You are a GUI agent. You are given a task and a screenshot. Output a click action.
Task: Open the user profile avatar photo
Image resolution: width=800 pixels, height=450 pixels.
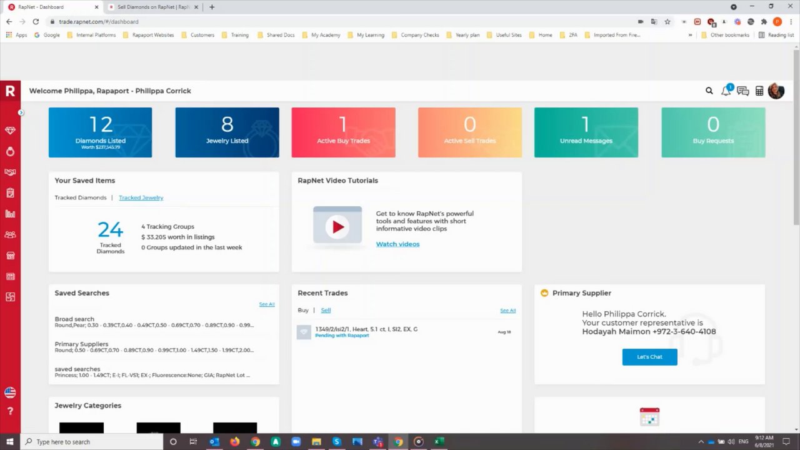776,91
